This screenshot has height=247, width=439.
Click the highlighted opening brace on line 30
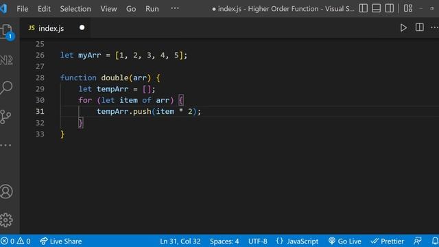pos(181,100)
